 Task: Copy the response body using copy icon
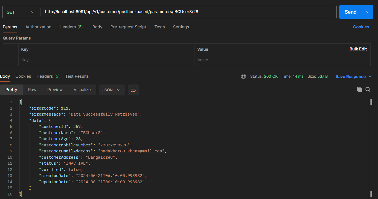pos(359,89)
